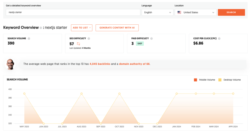The height and width of the screenshot is (132, 250).
Task: Click the JAN 2024 data point on chart
Action: [x=177, y=94]
